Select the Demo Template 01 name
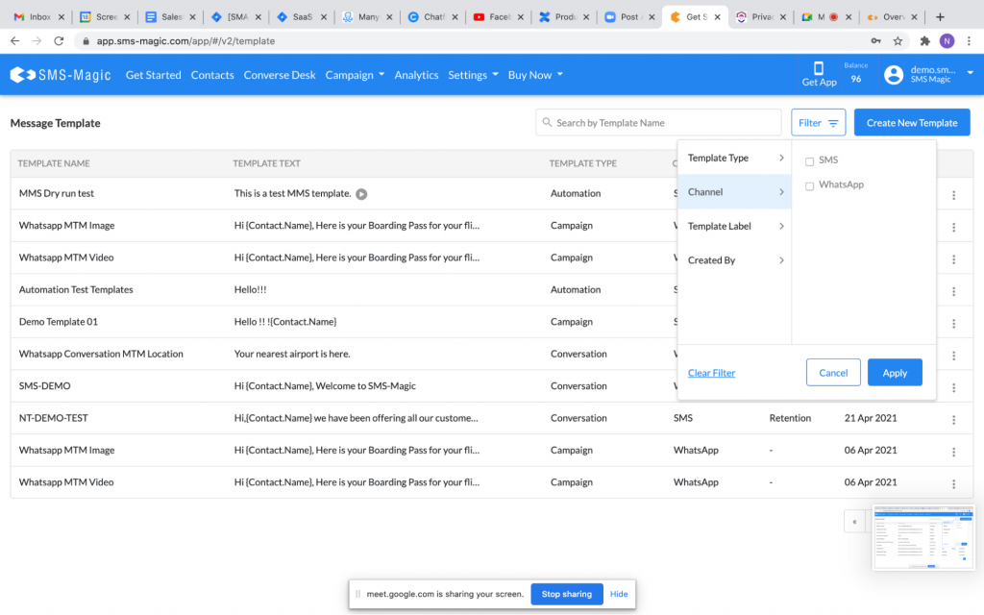 [x=59, y=321]
